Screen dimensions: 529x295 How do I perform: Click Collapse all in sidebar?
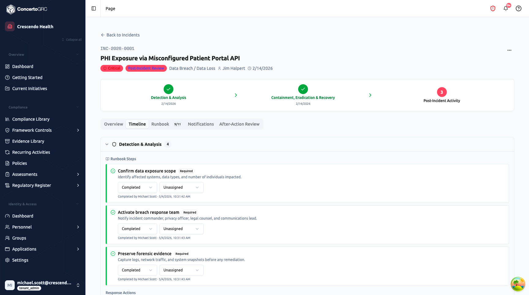coord(72,40)
